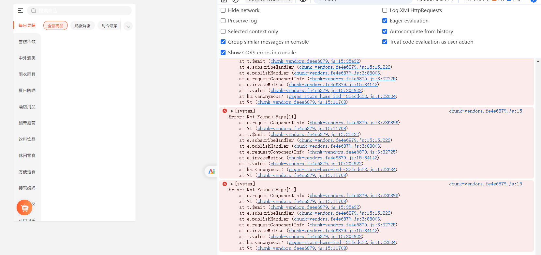Open source link right of Page[11] [system] row
The height and width of the screenshot is (255, 541).
486,111
